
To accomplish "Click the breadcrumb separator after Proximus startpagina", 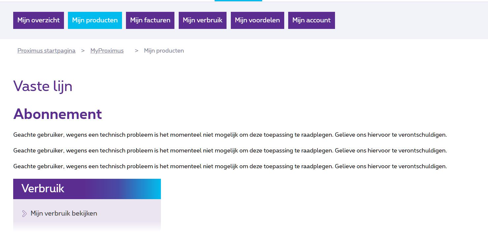I will (x=83, y=51).
